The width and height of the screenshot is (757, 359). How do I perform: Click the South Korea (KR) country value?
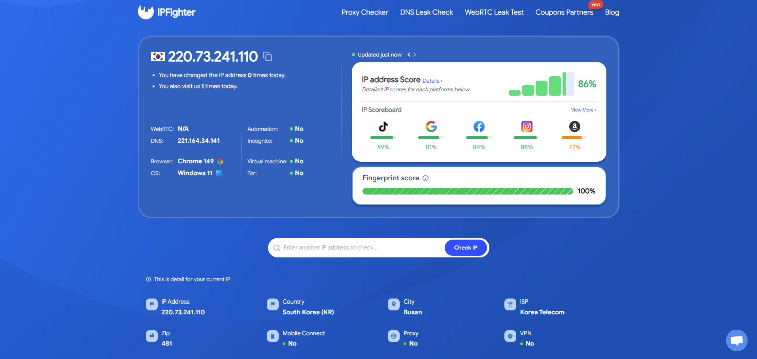point(308,312)
